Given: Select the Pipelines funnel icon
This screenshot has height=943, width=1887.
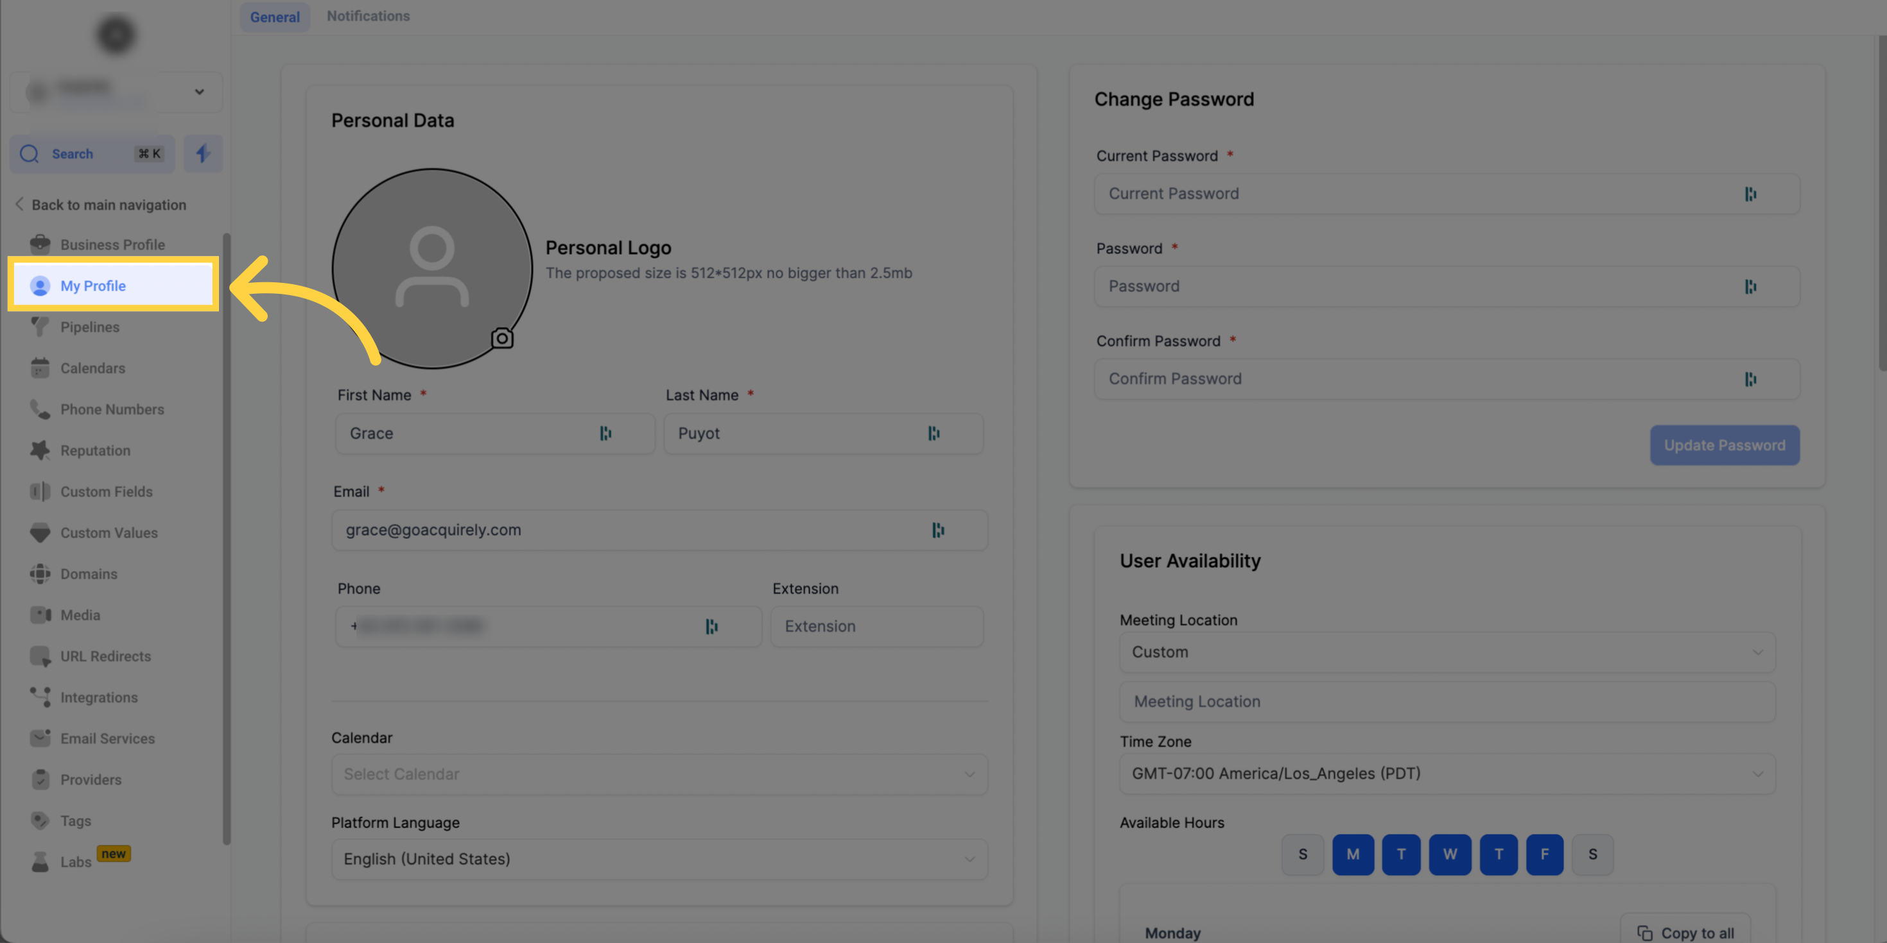Looking at the screenshot, I should coord(40,327).
